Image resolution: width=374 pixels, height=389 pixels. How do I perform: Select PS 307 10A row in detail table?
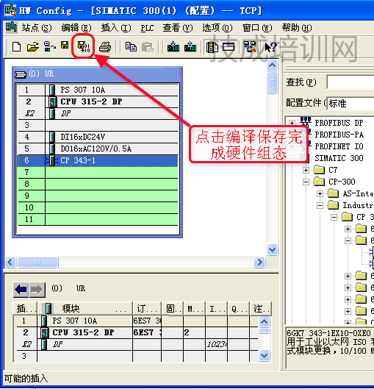click(136, 321)
